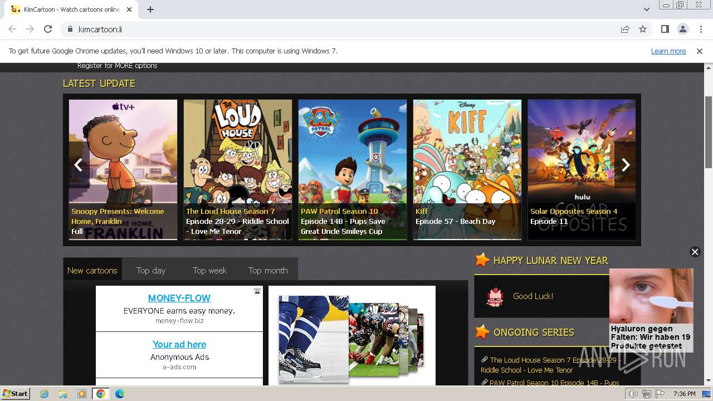Launch Internet Explorer from taskbar

click(x=45, y=394)
